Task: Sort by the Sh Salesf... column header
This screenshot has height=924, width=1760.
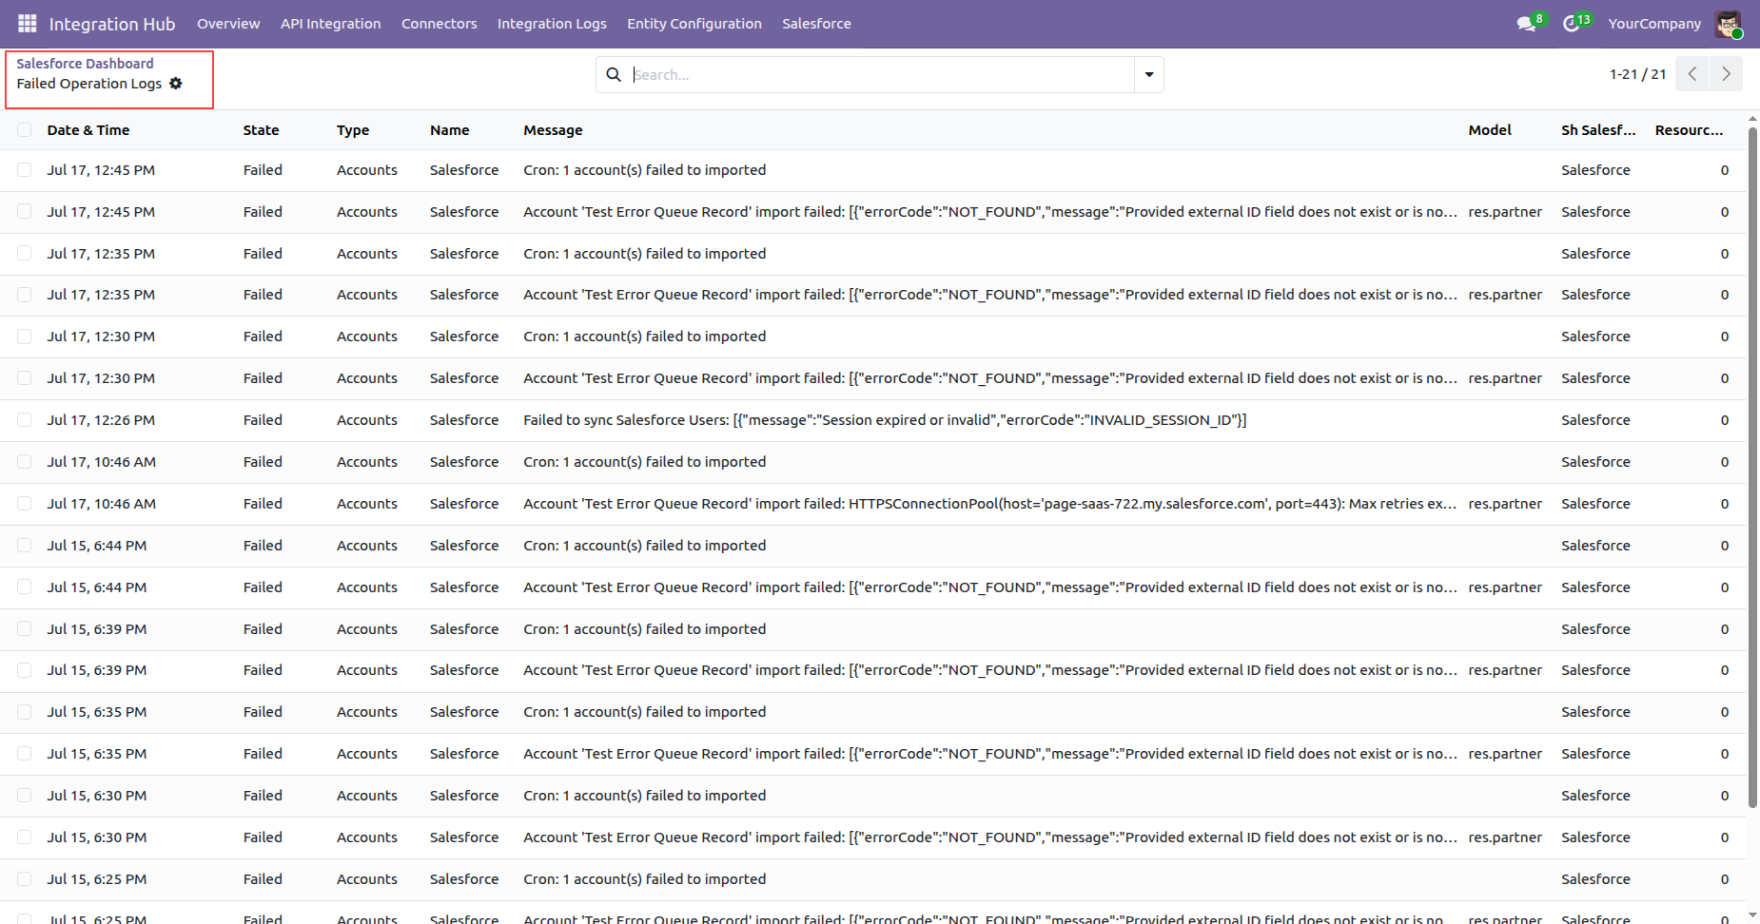Action: [1598, 130]
